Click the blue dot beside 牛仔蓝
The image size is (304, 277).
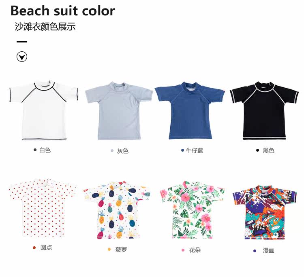(182, 150)
